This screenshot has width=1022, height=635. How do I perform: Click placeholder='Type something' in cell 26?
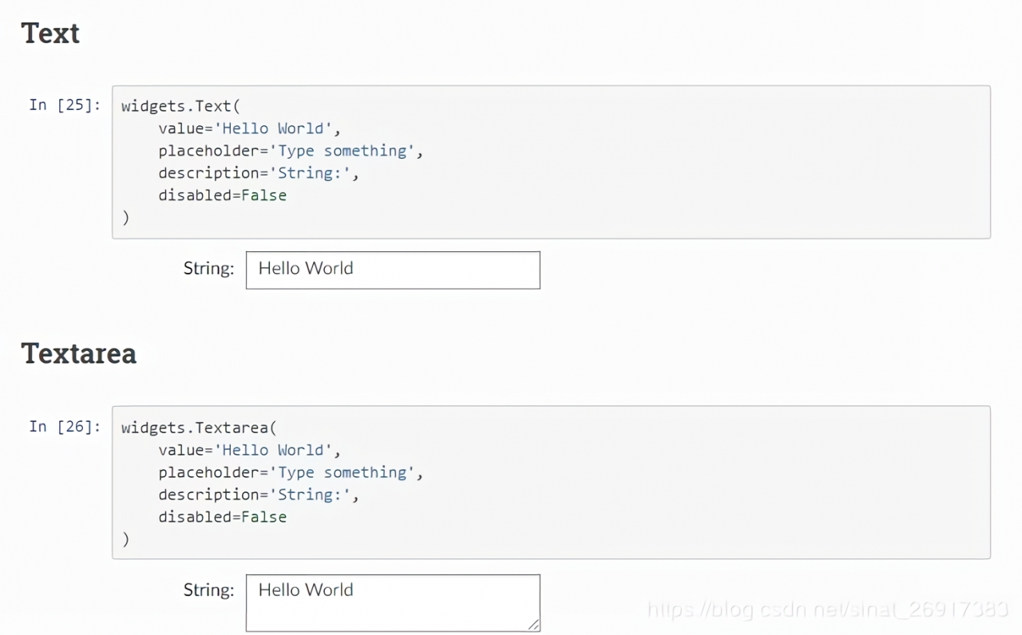(x=291, y=472)
